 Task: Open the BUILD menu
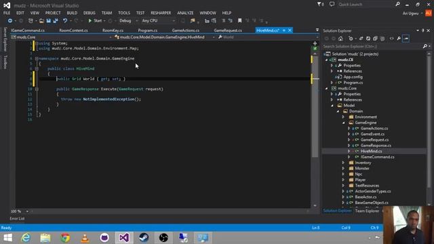point(72,13)
